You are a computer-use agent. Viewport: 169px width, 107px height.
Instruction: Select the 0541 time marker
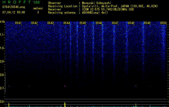[x=18, y=23]
